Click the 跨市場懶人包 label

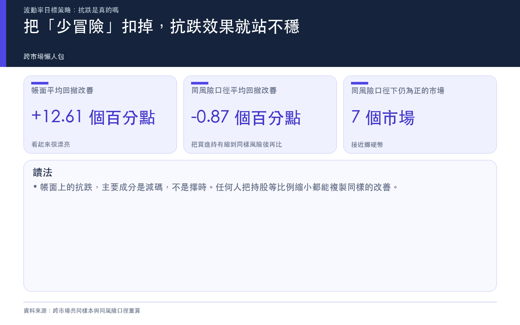(x=44, y=57)
